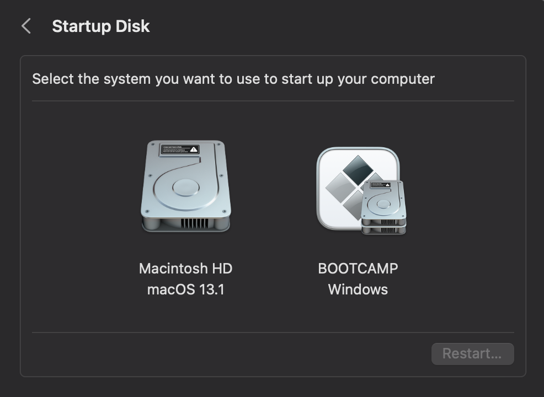This screenshot has width=544, height=397.
Task: Click the small hard drive overlay on BOOTCAMP icon
Action: coord(383,207)
